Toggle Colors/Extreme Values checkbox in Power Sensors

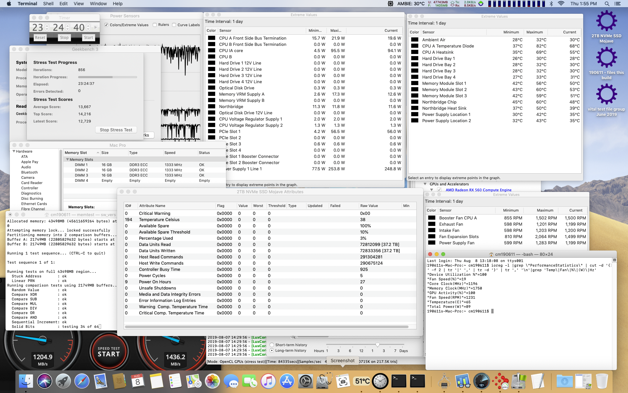tap(106, 25)
